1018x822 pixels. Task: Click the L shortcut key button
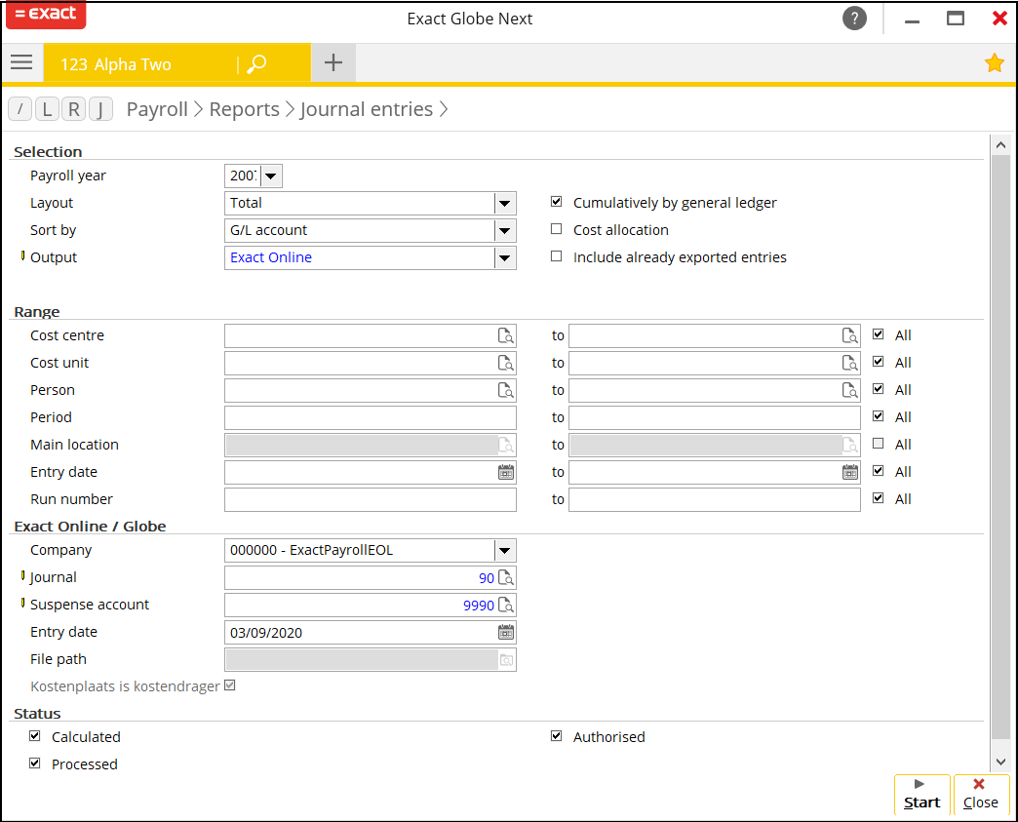(x=47, y=109)
